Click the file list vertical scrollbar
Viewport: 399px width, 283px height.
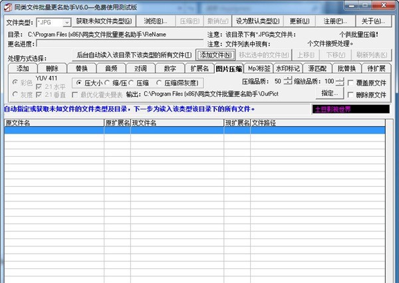click(x=389, y=201)
